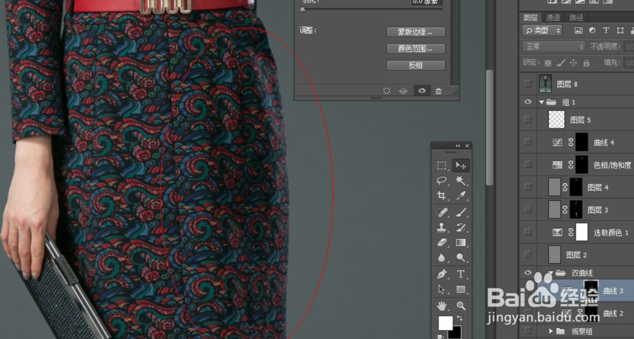The image size is (634, 339).
Task: Reset default foreground and background colors
Action: pyautogui.click(x=441, y=336)
